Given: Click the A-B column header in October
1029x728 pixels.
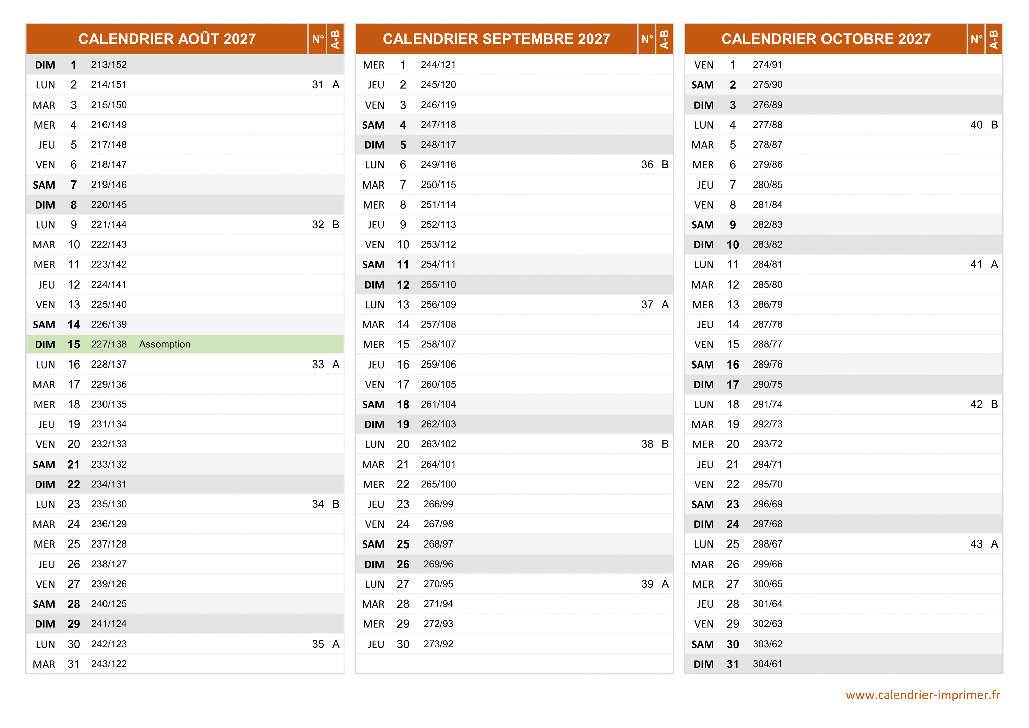Looking at the screenshot, I should pyautogui.click(x=993, y=39).
